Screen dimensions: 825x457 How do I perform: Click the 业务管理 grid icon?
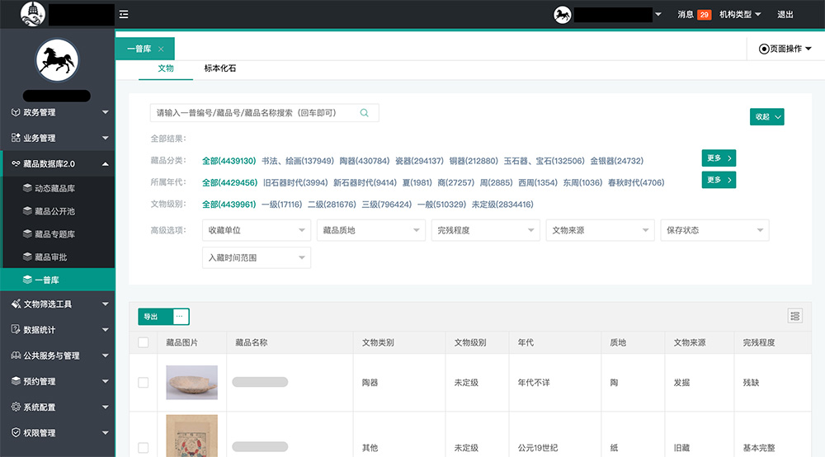[x=16, y=138]
